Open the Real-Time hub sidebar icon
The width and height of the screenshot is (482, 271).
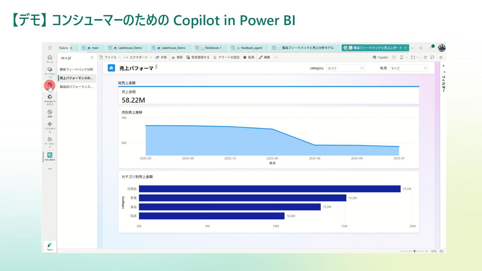pyautogui.click(x=50, y=127)
